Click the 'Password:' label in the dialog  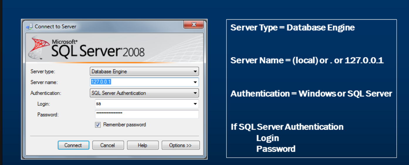(x=48, y=115)
